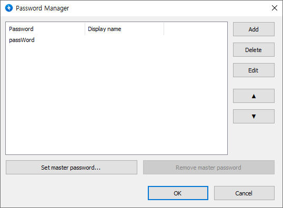
Task: Move selected password down with ▼ button
Action: pos(254,116)
